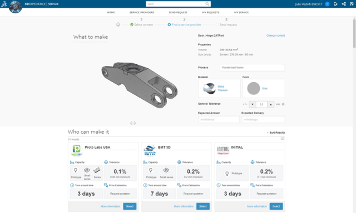This screenshot has width=356, height=213.
Task: Decrease general tolerance with down arrow
Action: tap(253, 104)
